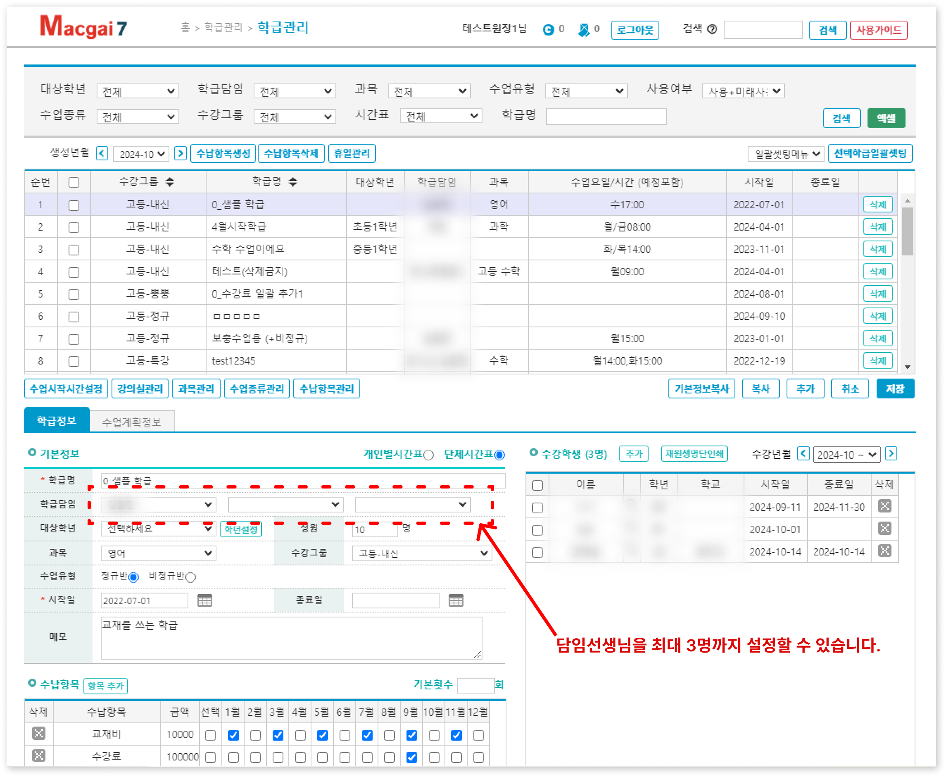Select 개인별시간표 radio button
The image size is (946, 777).
tap(428, 455)
